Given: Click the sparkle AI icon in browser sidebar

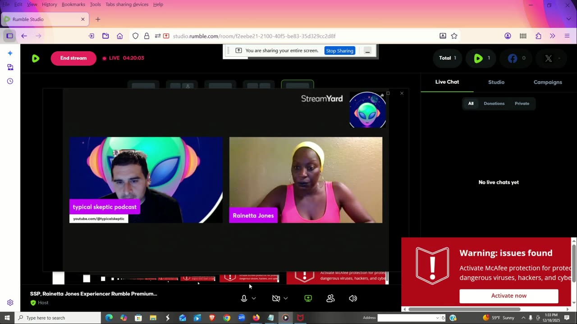Looking at the screenshot, I should point(10,53).
